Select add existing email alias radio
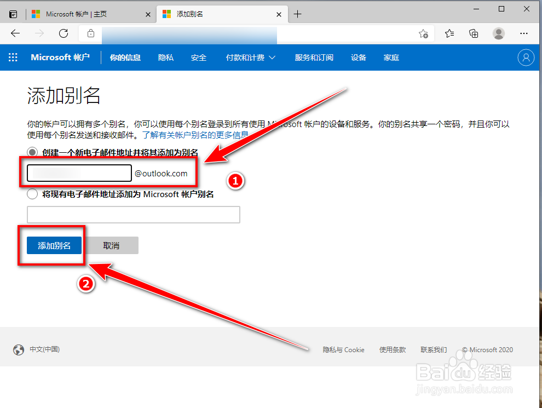Viewport: 542px width, 408px height. [x=32, y=194]
